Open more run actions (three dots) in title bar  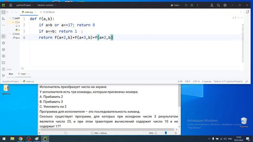click(198, 5)
